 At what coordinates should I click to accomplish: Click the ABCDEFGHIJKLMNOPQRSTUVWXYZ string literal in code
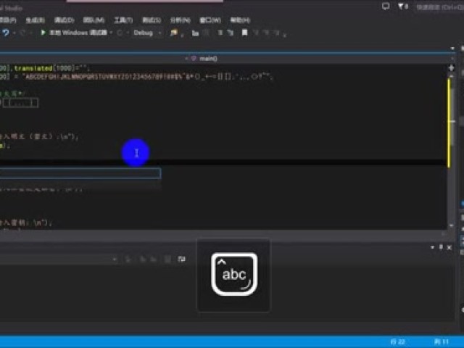pyautogui.click(x=149, y=77)
